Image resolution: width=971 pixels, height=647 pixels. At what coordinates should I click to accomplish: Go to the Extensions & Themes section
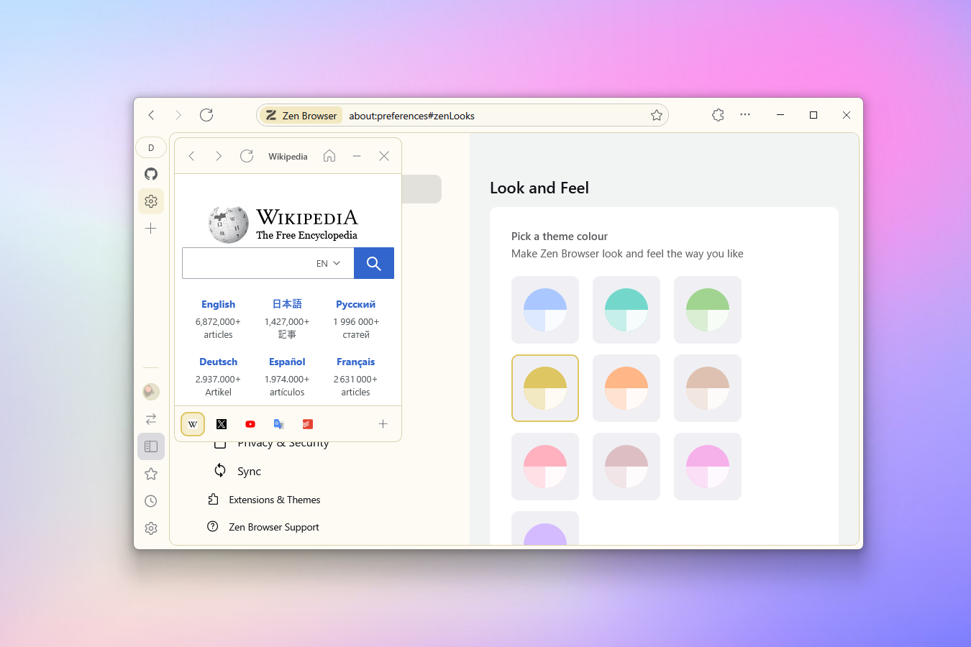pyautogui.click(x=274, y=499)
